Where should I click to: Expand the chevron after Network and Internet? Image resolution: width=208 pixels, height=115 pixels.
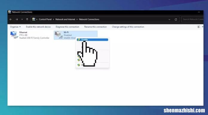77,19
